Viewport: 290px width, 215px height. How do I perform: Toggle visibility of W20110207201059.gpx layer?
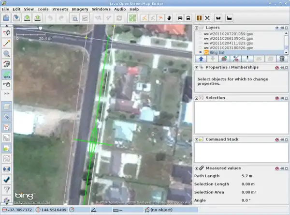[x=200, y=35]
